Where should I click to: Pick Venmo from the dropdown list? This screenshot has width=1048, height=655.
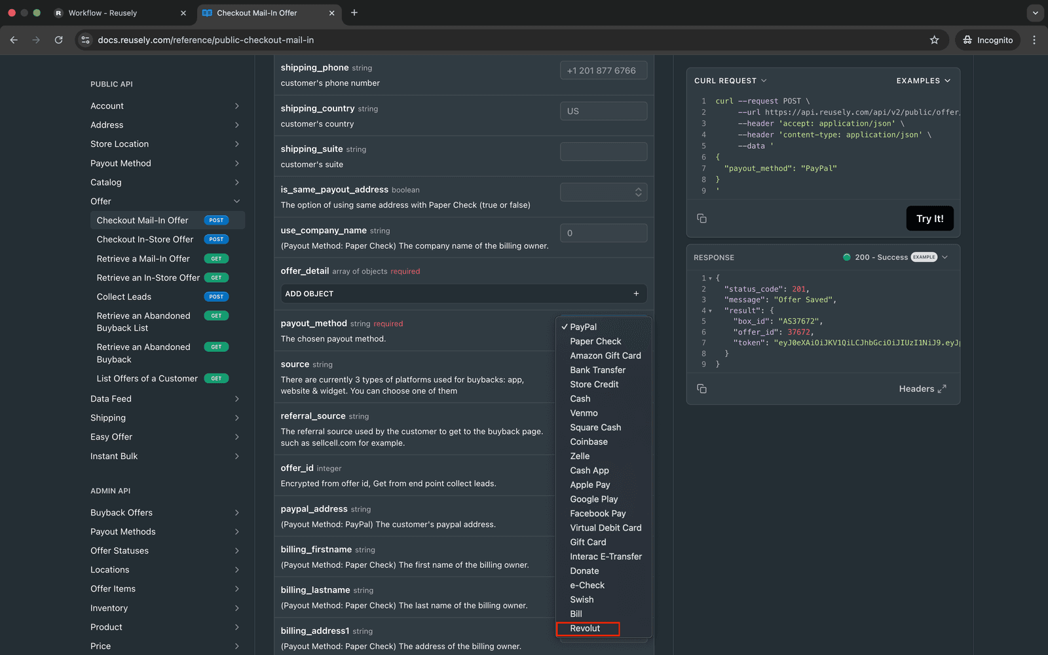603,413
